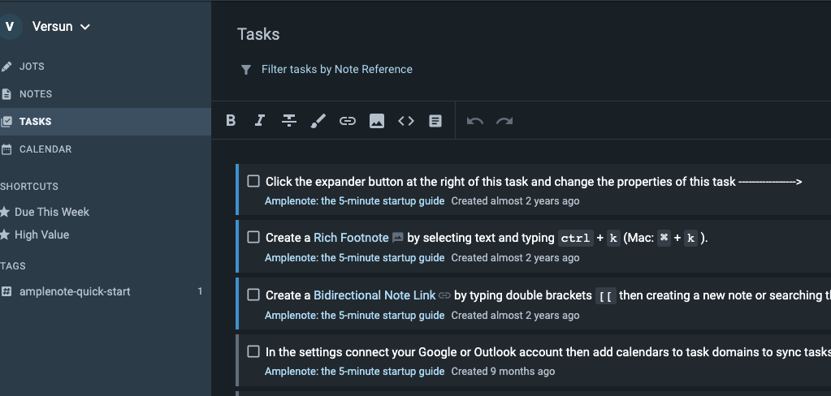Apply italic formatting
This screenshot has height=396, width=831.
pyautogui.click(x=260, y=121)
